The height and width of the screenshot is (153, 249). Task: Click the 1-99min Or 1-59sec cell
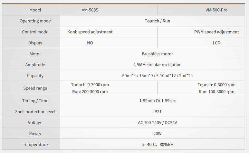click(158, 101)
